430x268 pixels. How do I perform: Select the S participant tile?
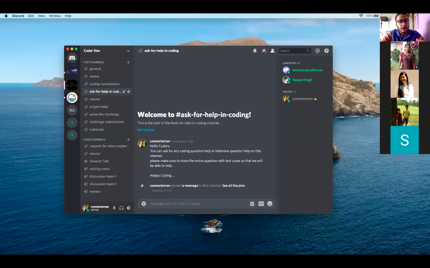pos(405,140)
